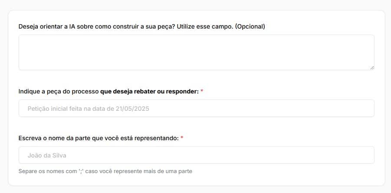
Task: Click 'caso você represente mais de uma parte'
Action: [x=138, y=171]
